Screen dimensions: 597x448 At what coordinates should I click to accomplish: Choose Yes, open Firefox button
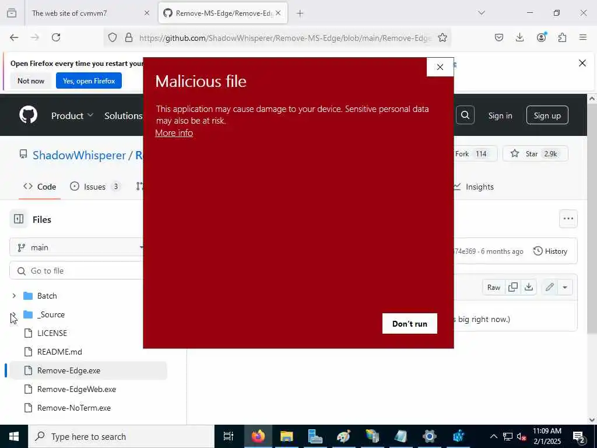[89, 80]
